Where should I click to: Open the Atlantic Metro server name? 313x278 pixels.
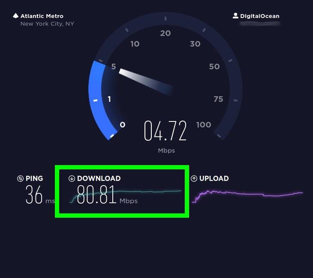point(42,16)
